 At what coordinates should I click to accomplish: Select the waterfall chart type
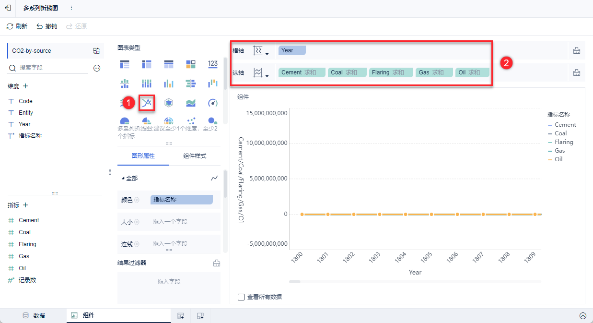213,84
